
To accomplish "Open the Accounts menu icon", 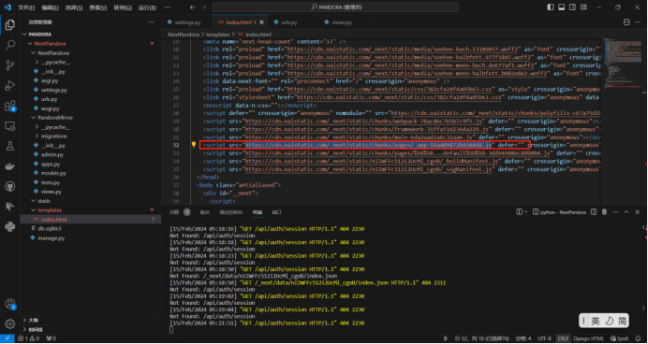I will pyautogui.click(x=10, y=304).
